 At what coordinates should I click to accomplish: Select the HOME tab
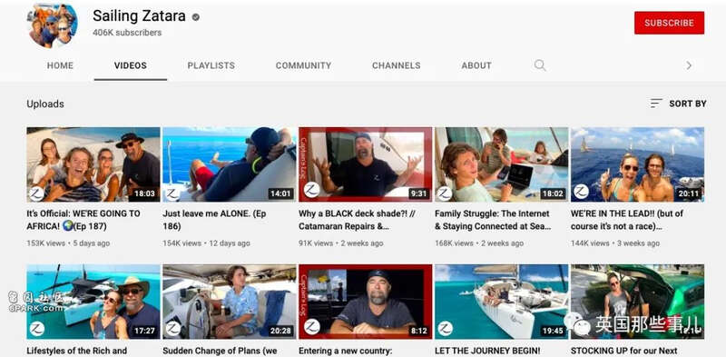pos(60,65)
